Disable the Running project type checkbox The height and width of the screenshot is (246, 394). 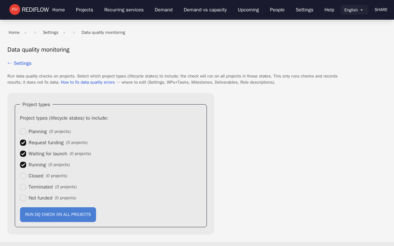pyautogui.click(x=23, y=165)
